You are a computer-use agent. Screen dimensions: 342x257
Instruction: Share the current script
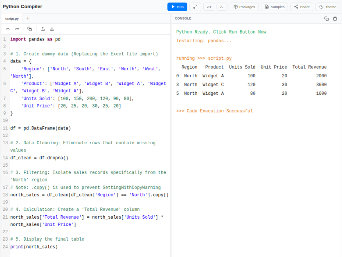tap(302, 7)
